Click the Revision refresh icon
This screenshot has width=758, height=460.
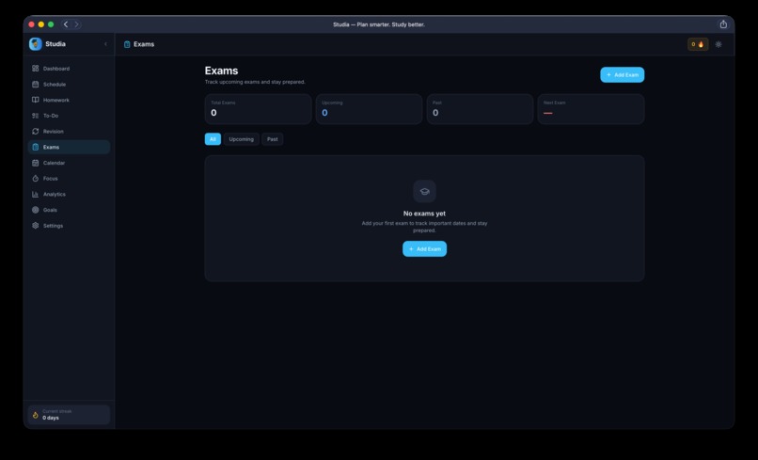[x=36, y=132]
